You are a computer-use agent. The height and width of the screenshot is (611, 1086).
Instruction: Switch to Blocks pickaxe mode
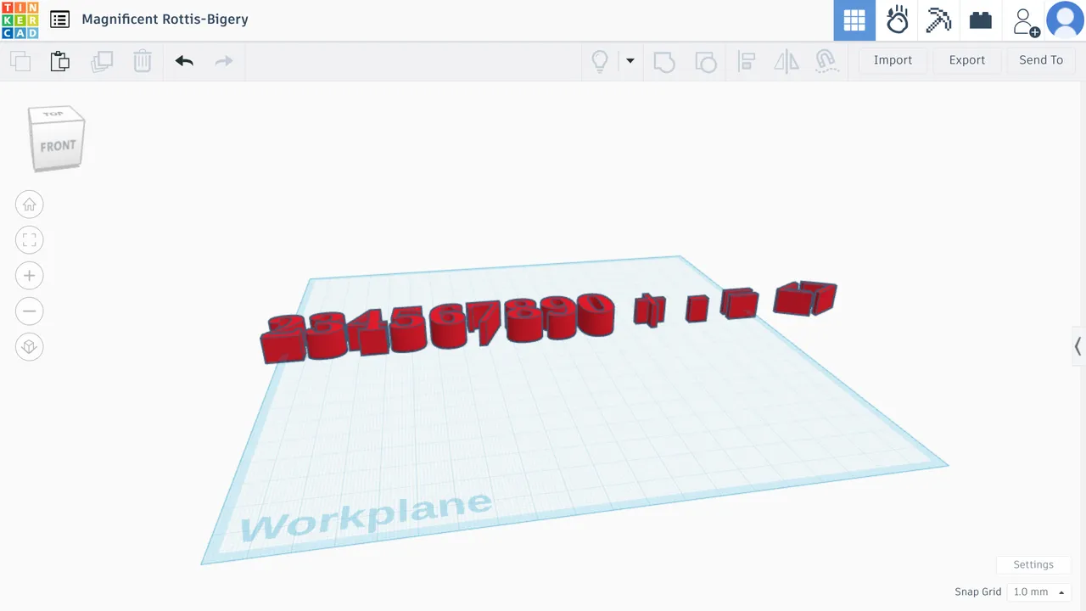[x=938, y=20]
